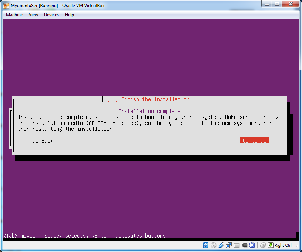Close the VirtualBox window
The height and width of the screenshot is (252, 302).
point(291,4)
